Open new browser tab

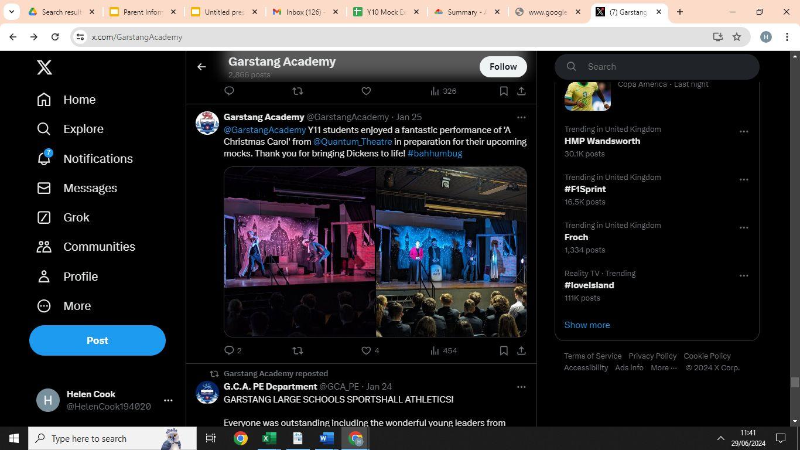click(x=680, y=12)
